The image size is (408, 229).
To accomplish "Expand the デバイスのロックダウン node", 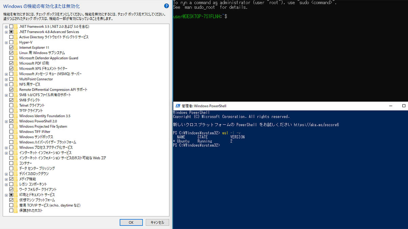I will [x=6, y=174].
